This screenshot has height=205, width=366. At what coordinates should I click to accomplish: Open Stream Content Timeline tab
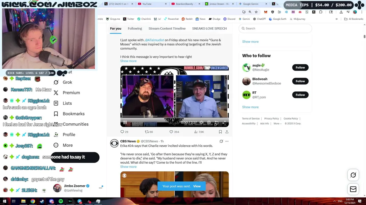pos(167,28)
